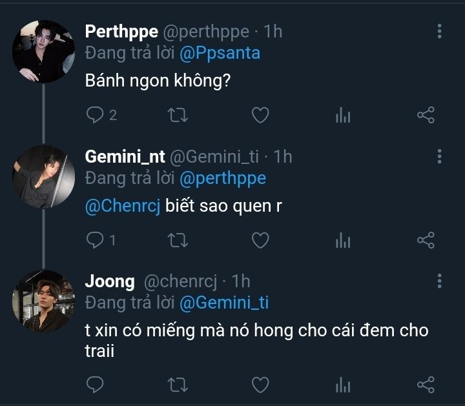The height and width of the screenshot is (406, 465).
Task: Retweet Gemini_nt's tweet
Action: point(178,241)
